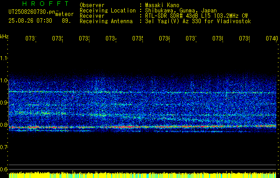Screen dimensions: 280x178
Task: Select 'Shibukawa, Gunma, Japan' location text
Action: click(x=181, y=11)
